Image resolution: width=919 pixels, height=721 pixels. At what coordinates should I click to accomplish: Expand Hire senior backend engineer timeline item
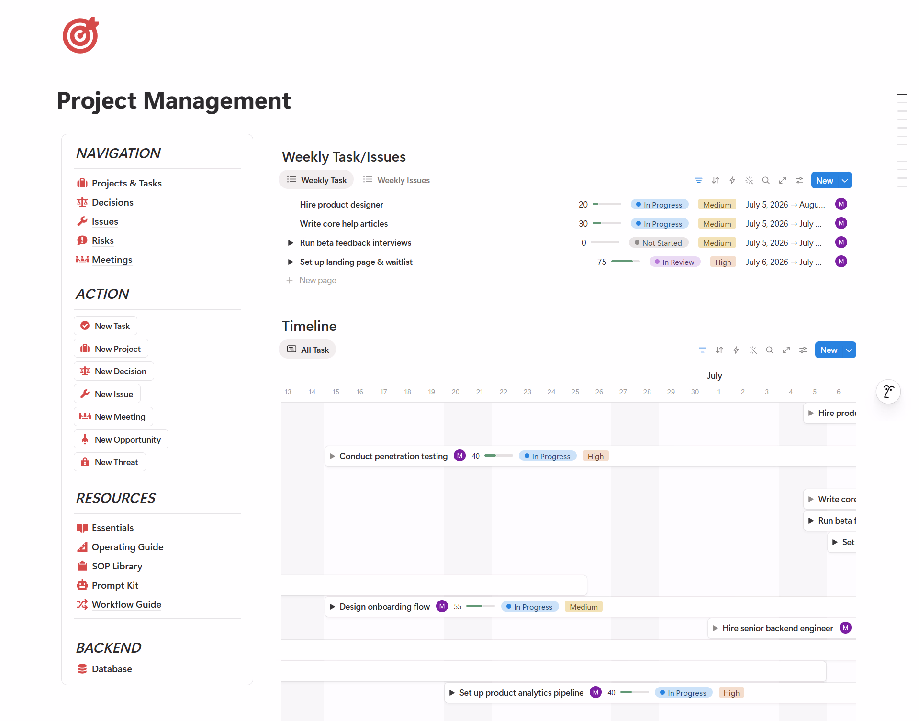coord(715,628)
